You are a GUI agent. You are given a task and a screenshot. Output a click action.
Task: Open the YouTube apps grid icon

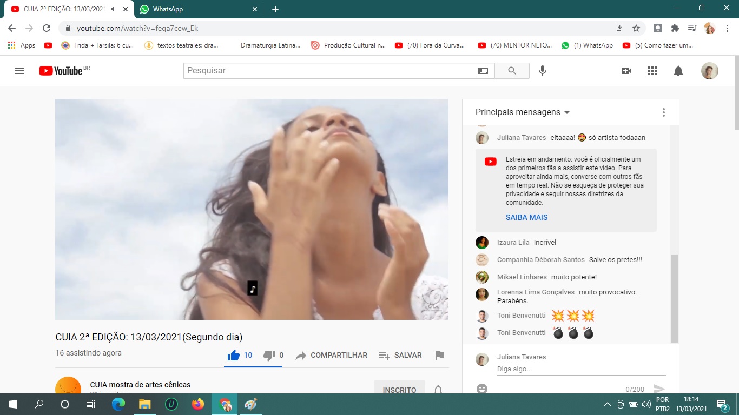pyautogui.click(x=652, y=71)
